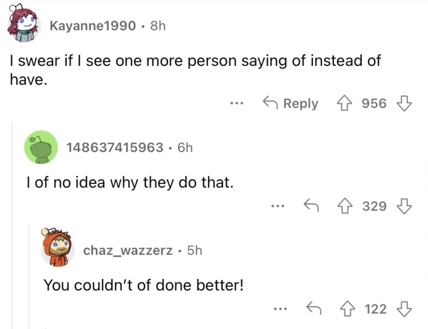428x329 pixels.
Task: Click reply arrow on chaz_wazzerz's comment
Action: (x=314, y=308)
